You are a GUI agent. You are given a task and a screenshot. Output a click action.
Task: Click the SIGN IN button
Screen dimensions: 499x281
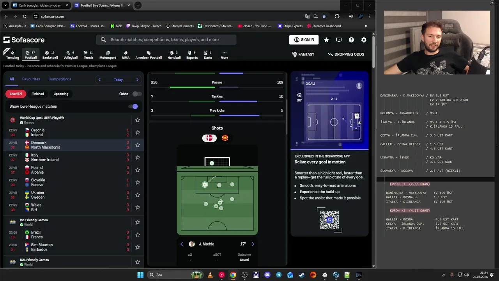pyautogui.click(x=304, y=40)
